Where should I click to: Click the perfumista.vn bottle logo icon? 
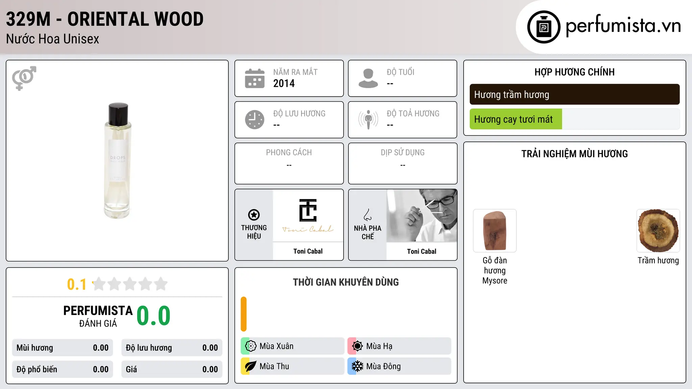point(544,27)
